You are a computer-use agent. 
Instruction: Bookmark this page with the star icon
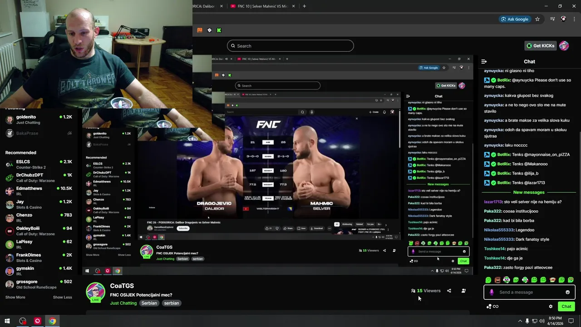pyautogui.click(x=537, y=19)
